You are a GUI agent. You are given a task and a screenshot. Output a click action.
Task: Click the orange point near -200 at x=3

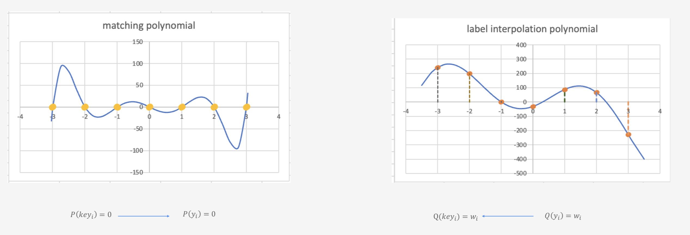click(x=628, y=135)
